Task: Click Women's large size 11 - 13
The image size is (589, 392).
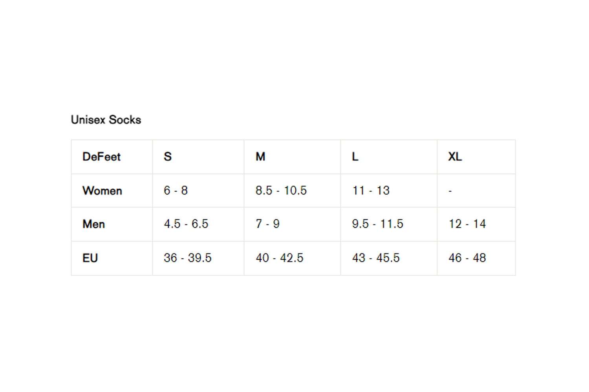Action: click(x=371, y=191)
